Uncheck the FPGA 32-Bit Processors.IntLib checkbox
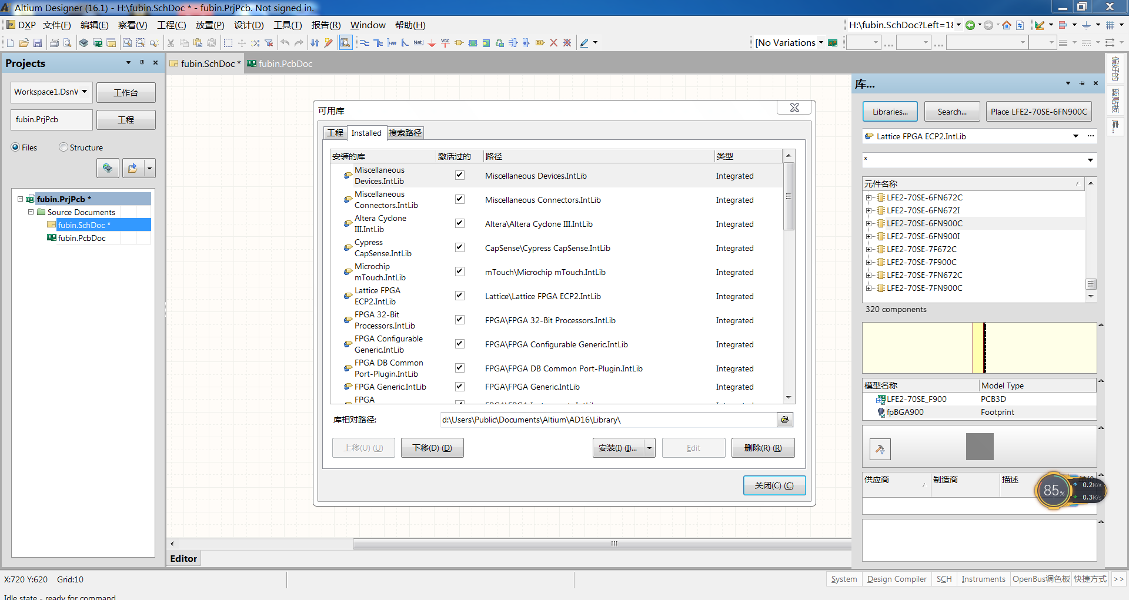Screen dimensions: 1129x600 tap(460, 320)
